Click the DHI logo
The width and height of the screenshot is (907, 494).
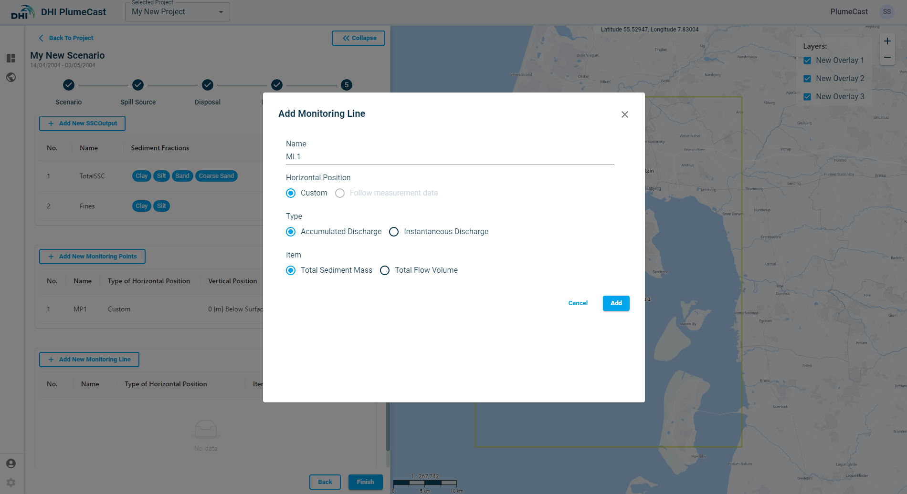tap(22, 12)
